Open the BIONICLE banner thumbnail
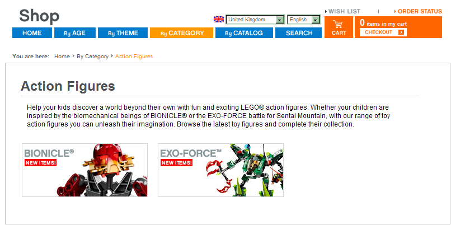Viewport: 451px width, 225px height. [85, 170]
